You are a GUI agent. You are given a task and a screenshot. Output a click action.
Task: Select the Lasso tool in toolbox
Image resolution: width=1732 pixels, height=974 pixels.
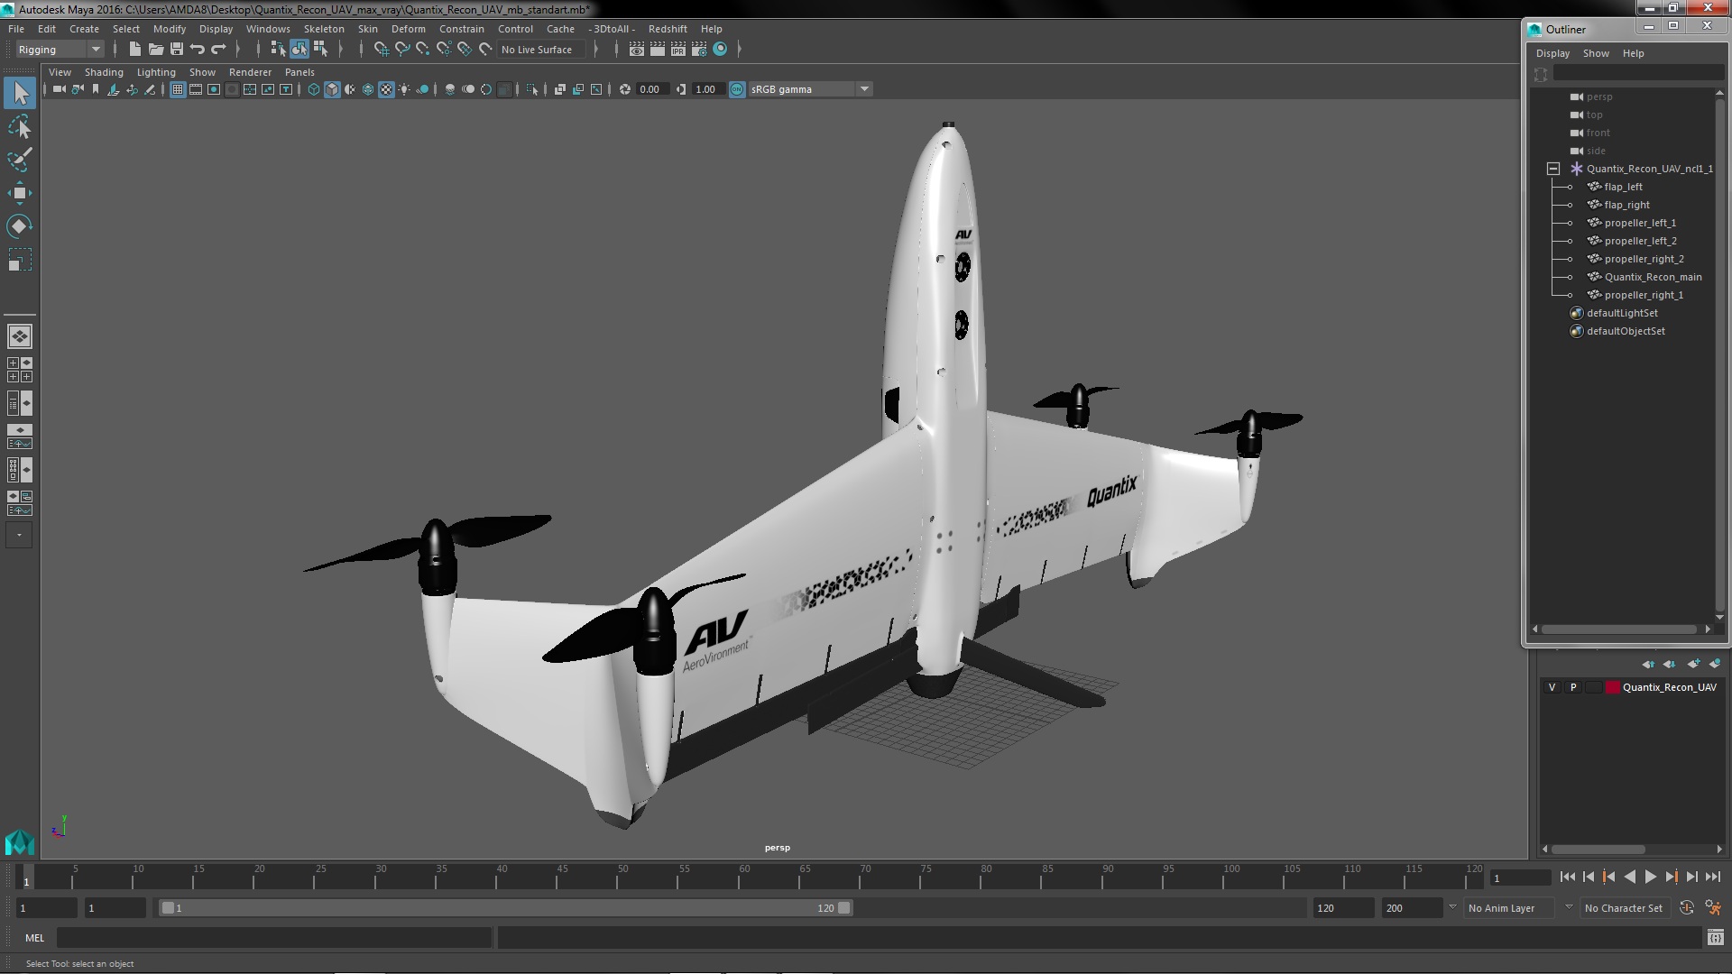(x=20, y=126)
